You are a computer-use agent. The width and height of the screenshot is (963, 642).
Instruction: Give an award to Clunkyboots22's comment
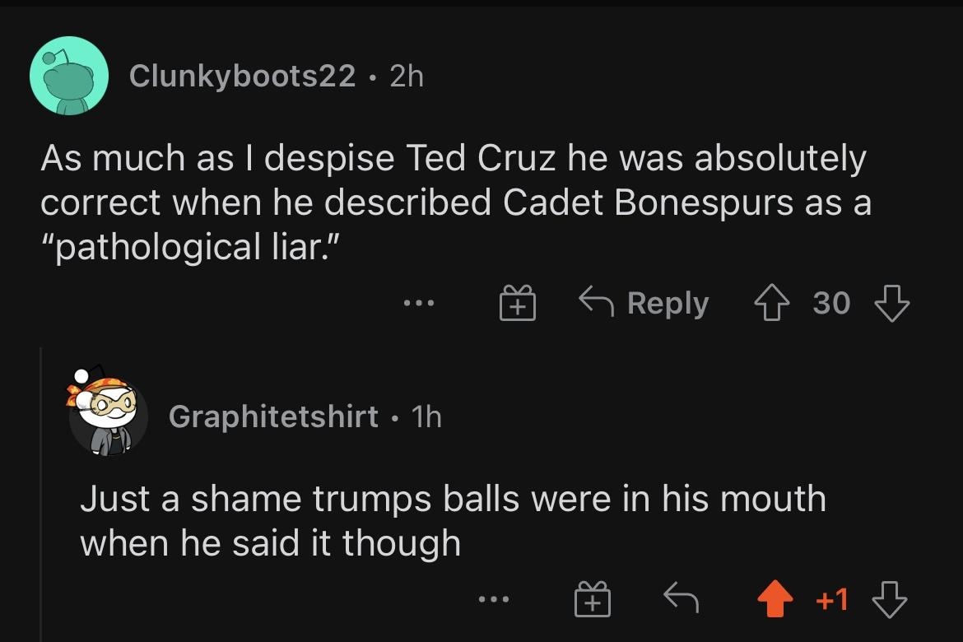coord(518,305)
